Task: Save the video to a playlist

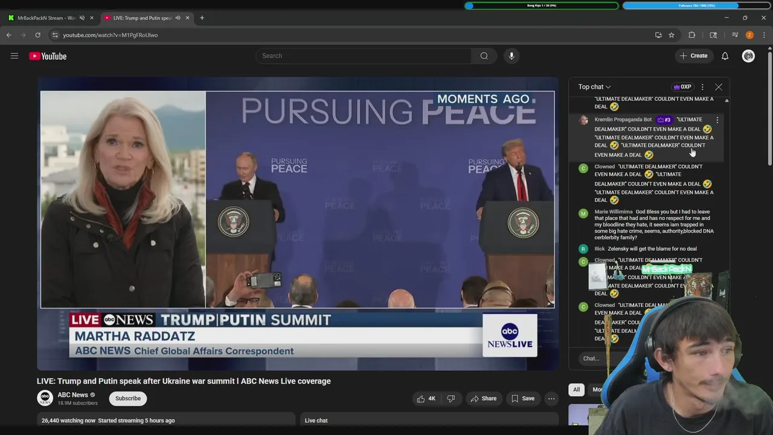Action: coord(523,399)
